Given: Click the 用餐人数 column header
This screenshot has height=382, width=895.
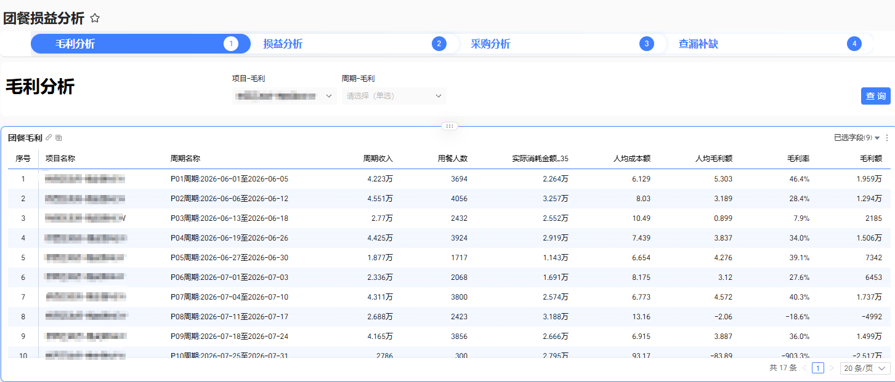Looking at the screenshot, I should pyautogui.click(x=453, y=159).
